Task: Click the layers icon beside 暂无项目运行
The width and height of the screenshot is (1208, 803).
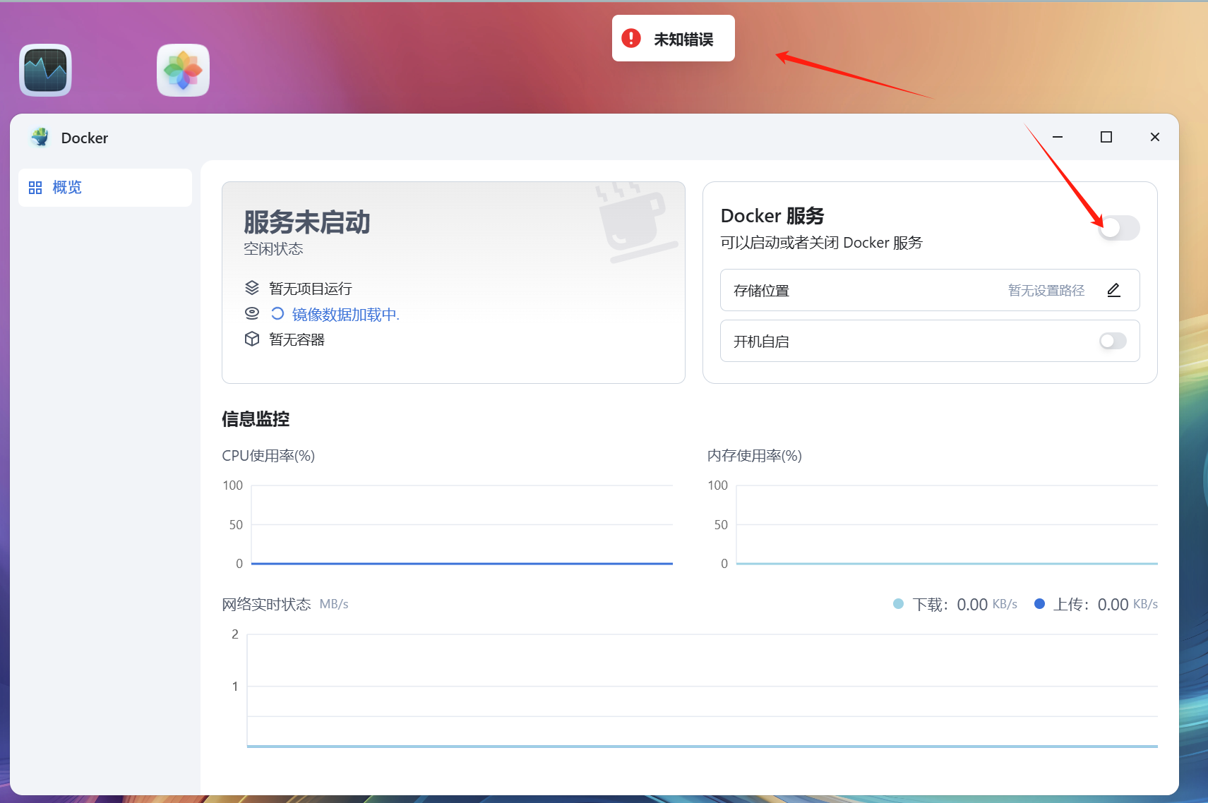Action: coord(252,288)
